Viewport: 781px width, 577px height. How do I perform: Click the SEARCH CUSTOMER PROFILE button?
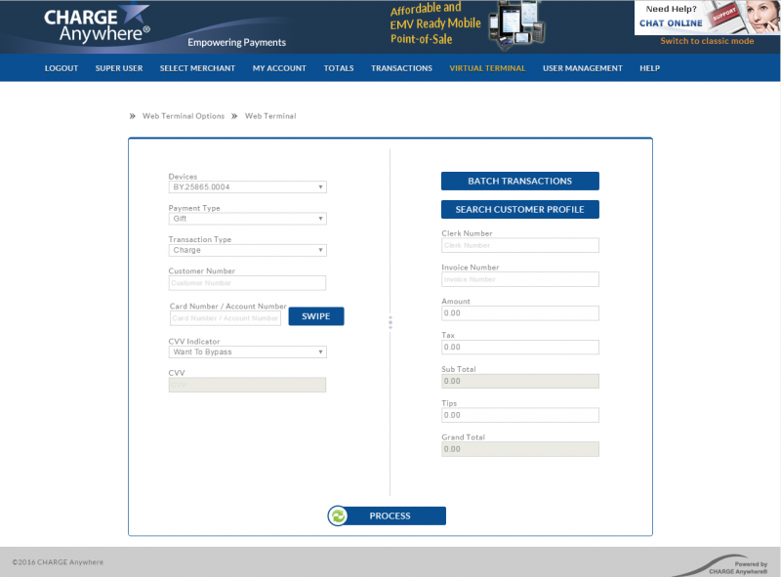click(519, 209)
